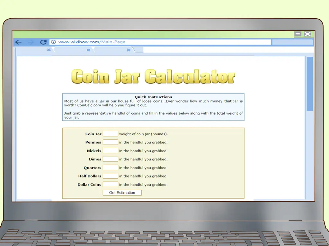
Task: Open a new browser tab
Action: click(x=138, y=50)
